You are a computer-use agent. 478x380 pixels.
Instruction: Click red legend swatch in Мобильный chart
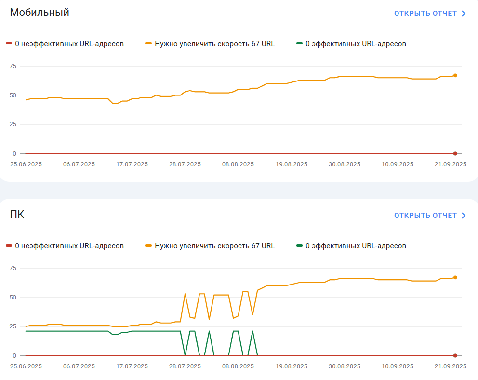click(9, 43)
